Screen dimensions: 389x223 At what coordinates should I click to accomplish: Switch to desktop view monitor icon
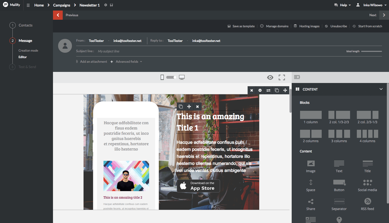[182, 78]
